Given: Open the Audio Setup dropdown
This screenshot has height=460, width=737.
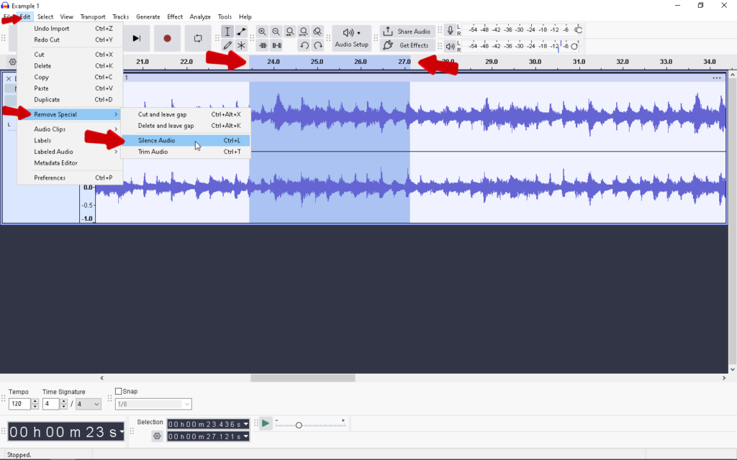Looking at the screenshot, I should [x=351, y=38].
